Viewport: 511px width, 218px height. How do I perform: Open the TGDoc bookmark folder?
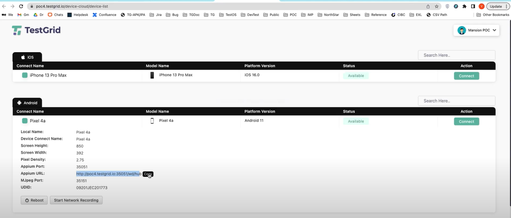point(191,15)
